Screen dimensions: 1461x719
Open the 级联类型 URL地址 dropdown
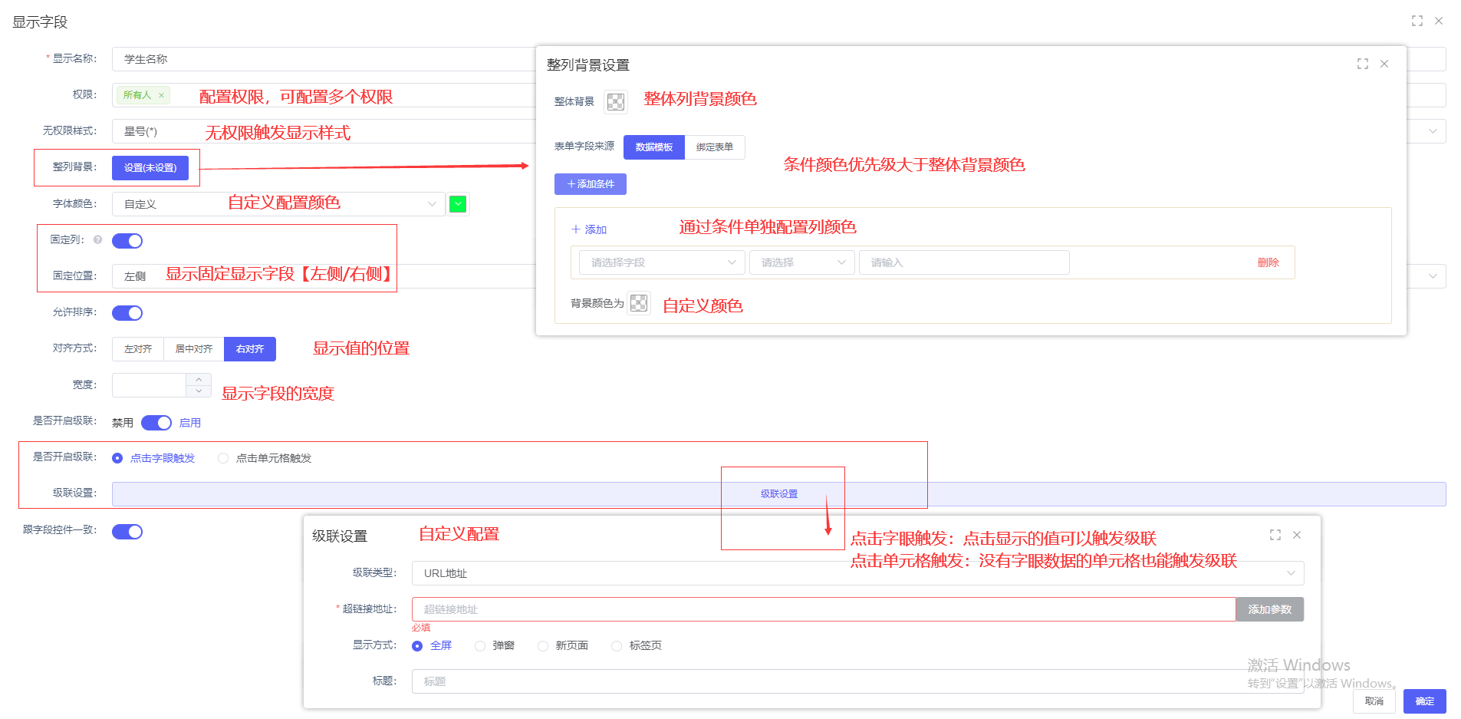click(857, 573)
